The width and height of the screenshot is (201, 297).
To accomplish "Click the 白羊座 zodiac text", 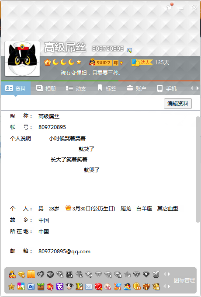I will point(144,209).
